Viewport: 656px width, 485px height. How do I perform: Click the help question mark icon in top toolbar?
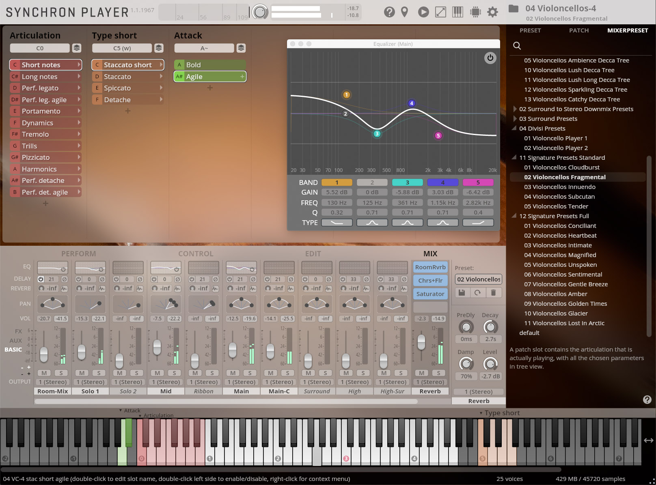coord(389,12)
